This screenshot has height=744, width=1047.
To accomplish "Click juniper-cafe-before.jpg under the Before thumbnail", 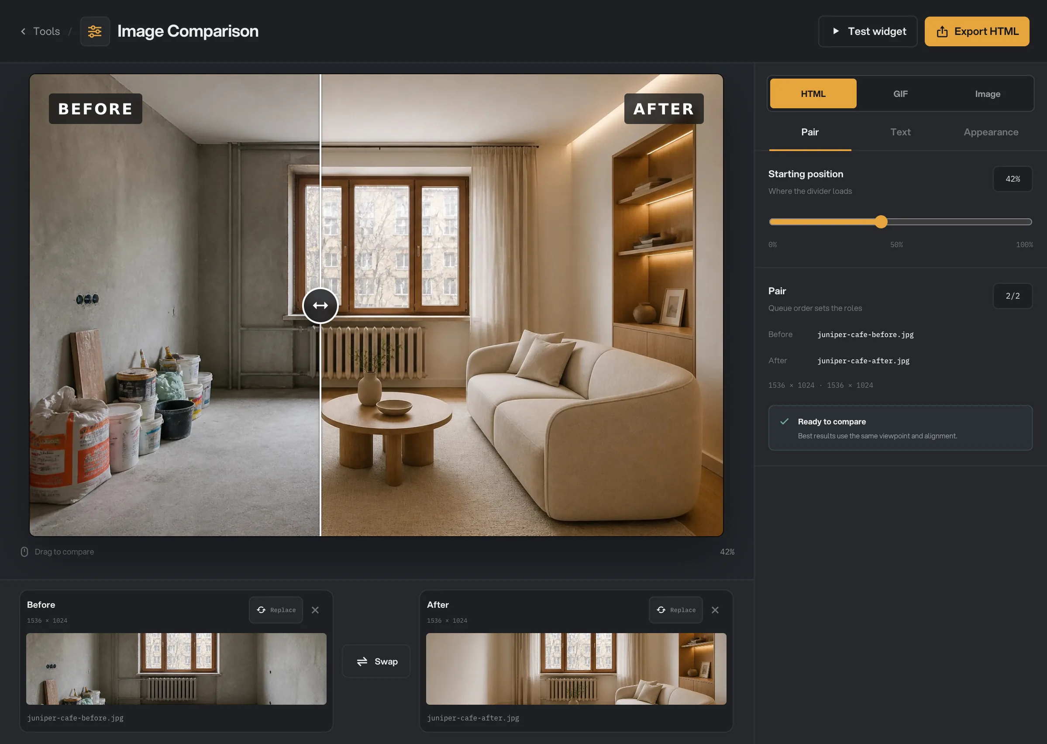I will point(75,718).
